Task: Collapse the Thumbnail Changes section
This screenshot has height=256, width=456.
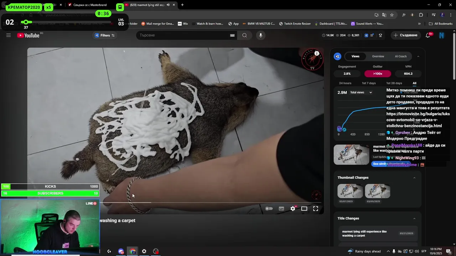Action: [x=414, y=177]
